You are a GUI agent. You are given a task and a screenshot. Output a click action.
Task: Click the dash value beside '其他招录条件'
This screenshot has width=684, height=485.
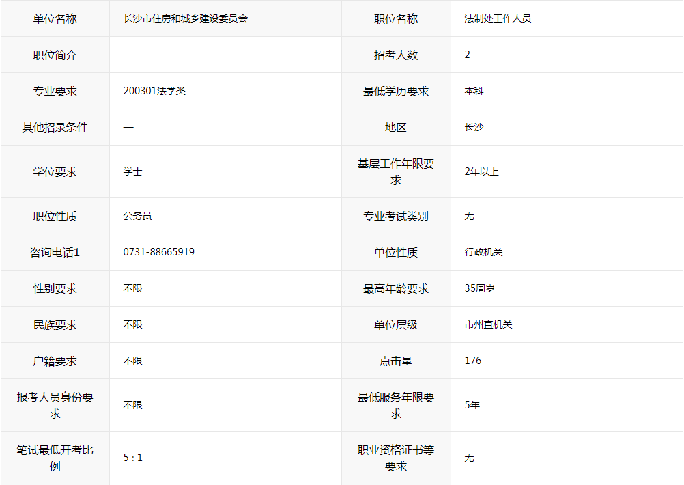(x=128, y=128)
